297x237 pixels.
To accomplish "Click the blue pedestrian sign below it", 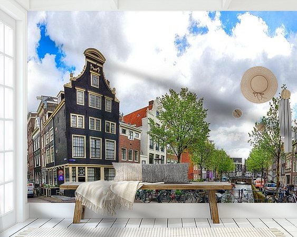I will tap(61, 178).
